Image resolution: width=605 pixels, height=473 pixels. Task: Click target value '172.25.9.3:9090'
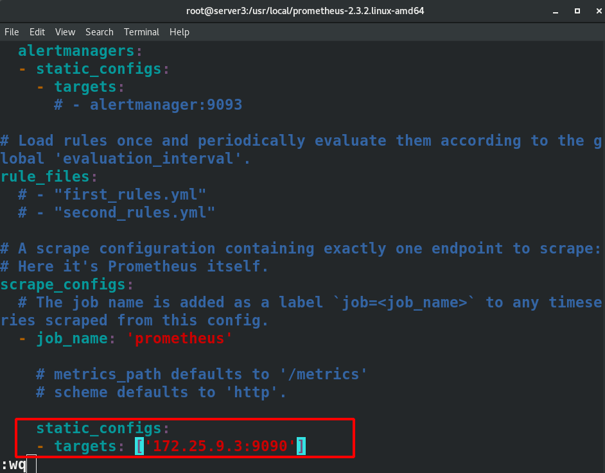pyautogui.click(x=220, y=446)
